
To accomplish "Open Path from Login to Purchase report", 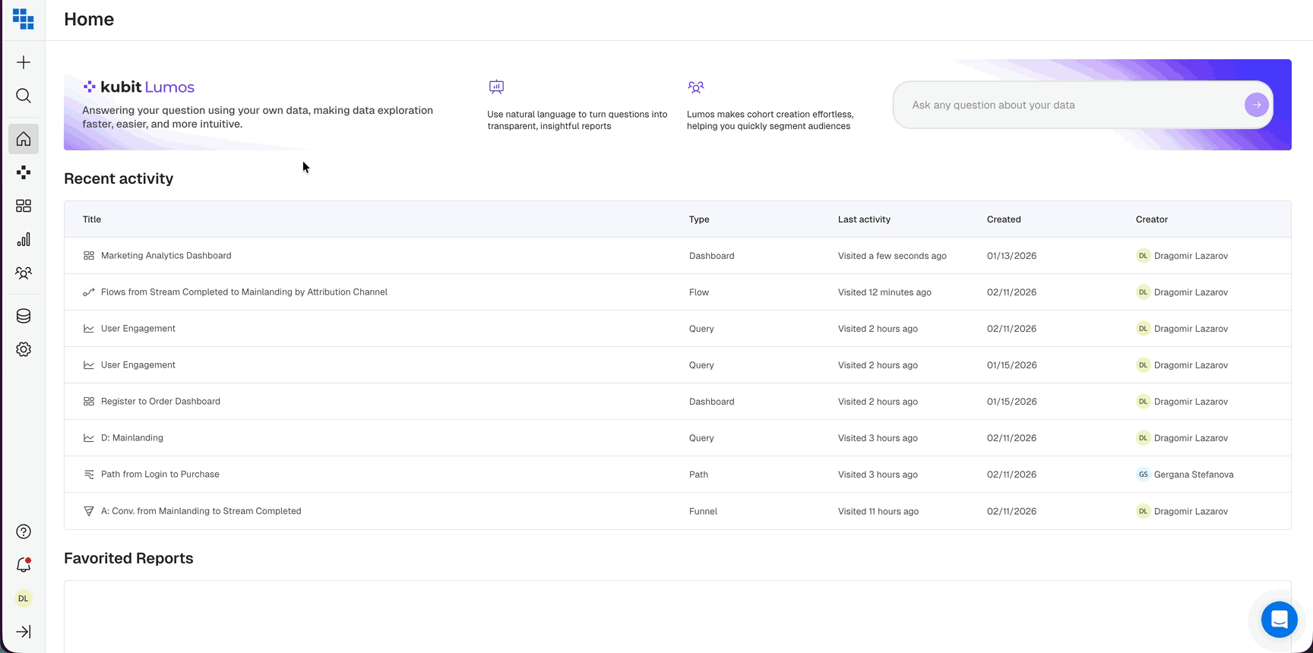I will click(x=160, y=475).
